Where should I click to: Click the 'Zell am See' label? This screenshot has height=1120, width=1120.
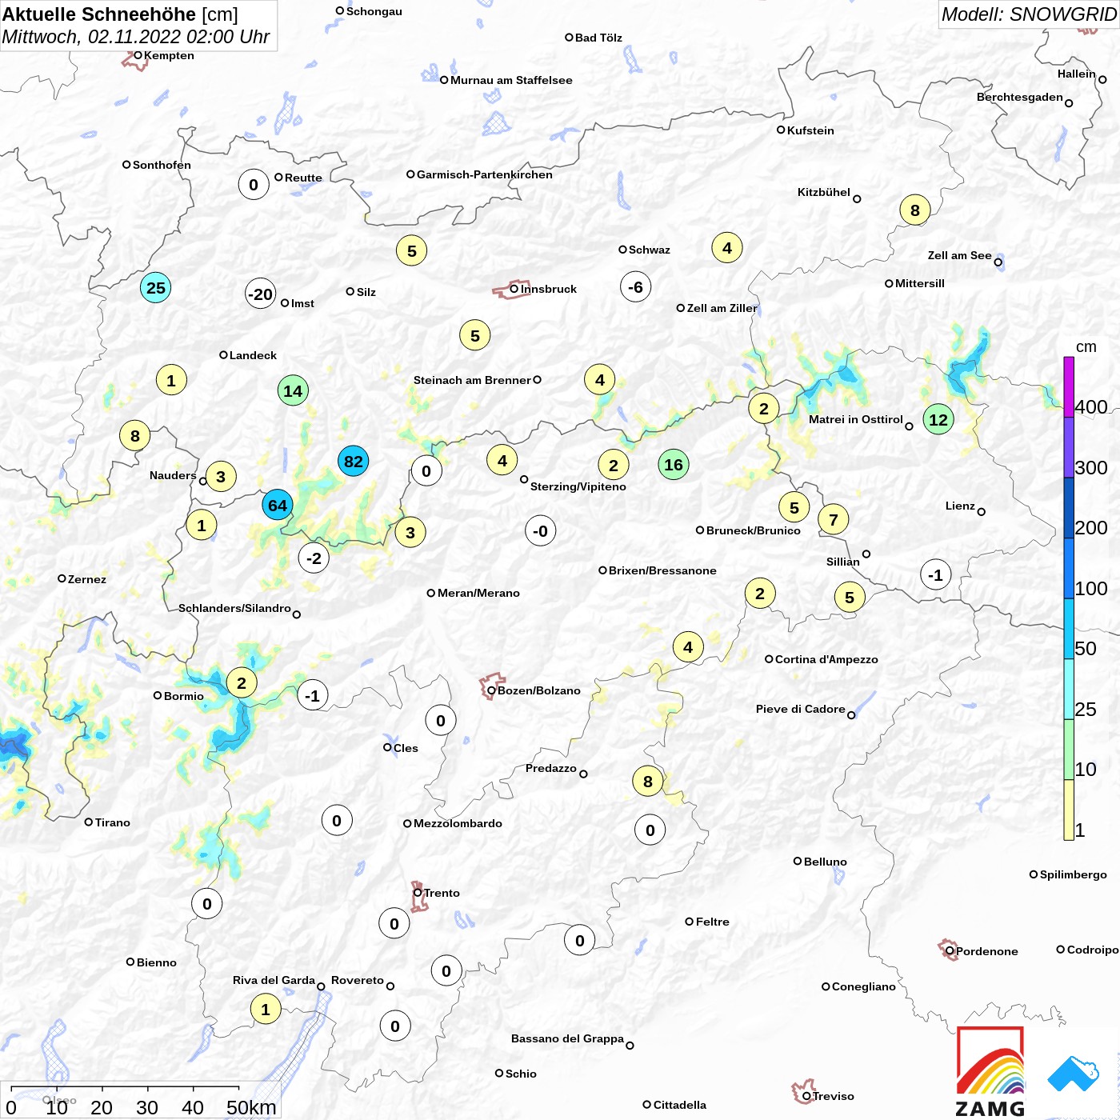[x=959, y=255]
